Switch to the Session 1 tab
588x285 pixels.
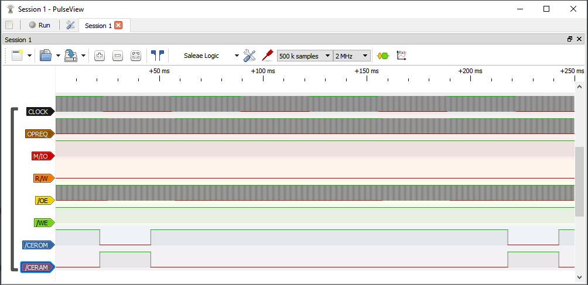pyautogui.click(x=98, y=26)
